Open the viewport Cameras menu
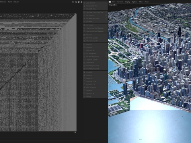191x143 pixels. [x=120, y=2]
